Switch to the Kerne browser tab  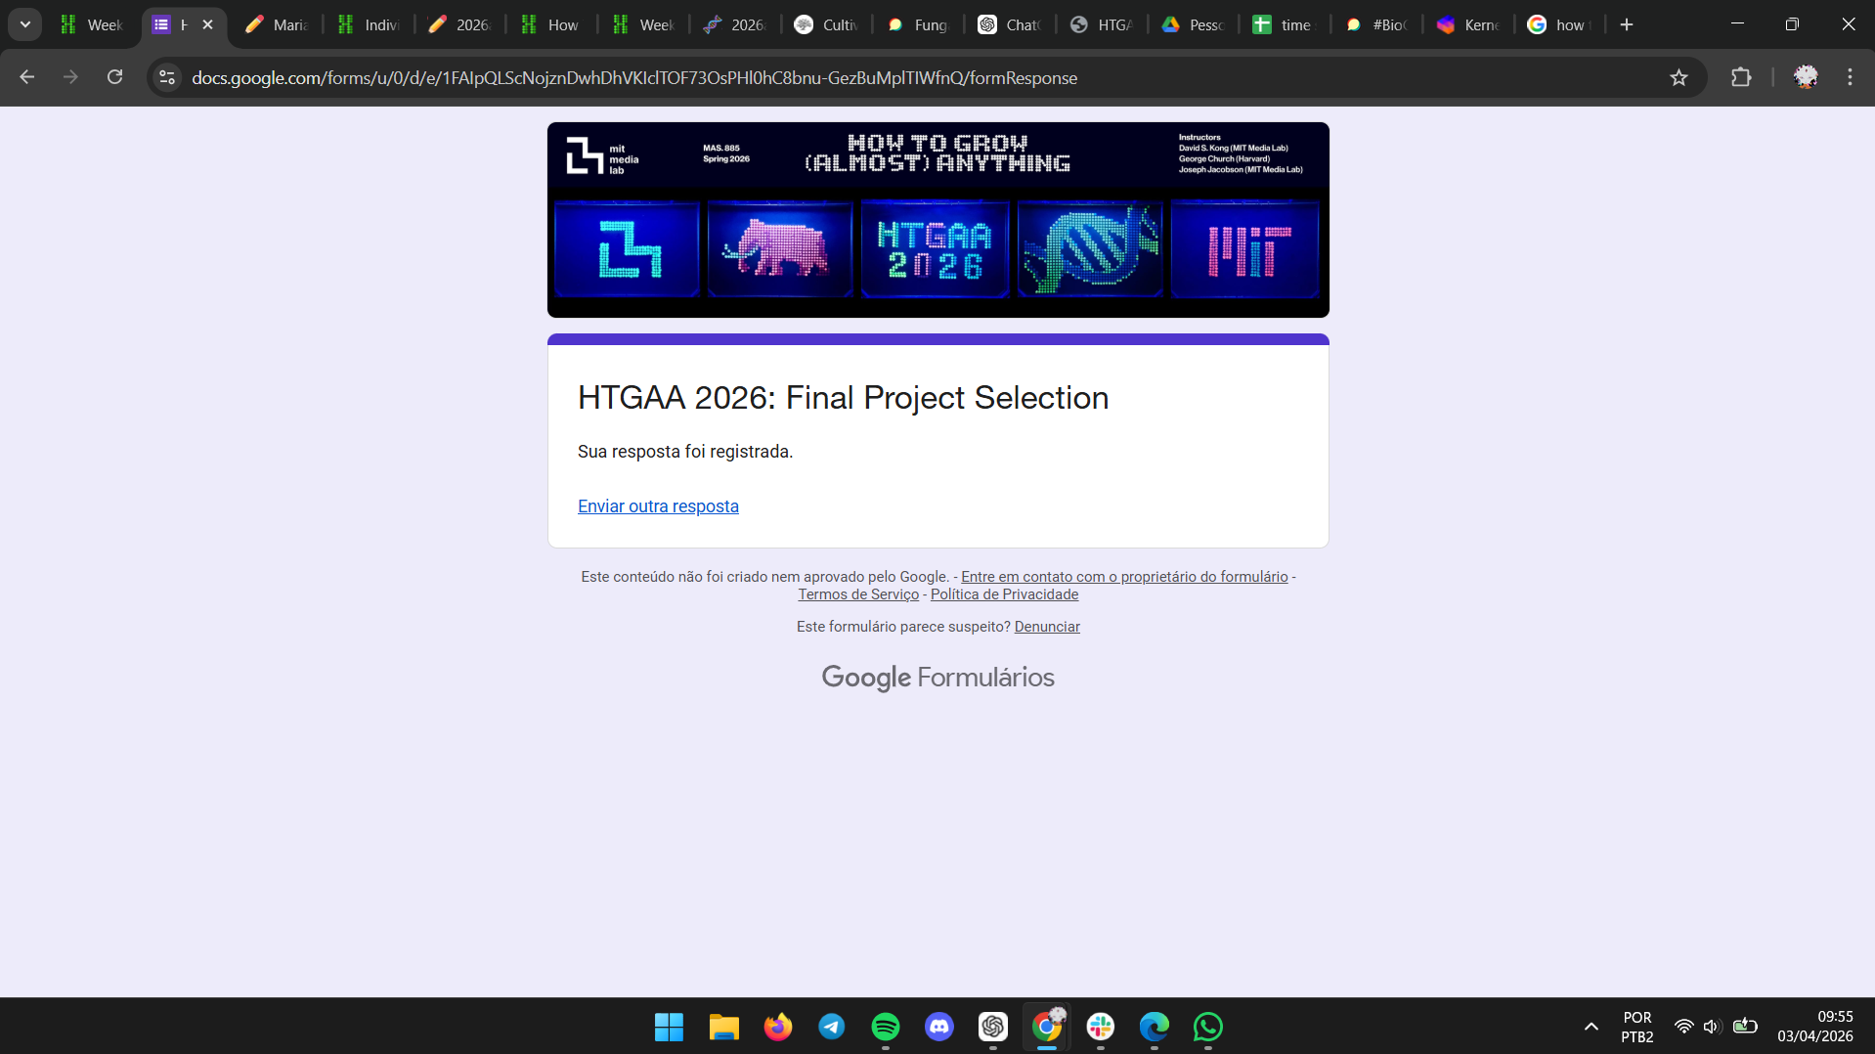[x=1469, y=24]
